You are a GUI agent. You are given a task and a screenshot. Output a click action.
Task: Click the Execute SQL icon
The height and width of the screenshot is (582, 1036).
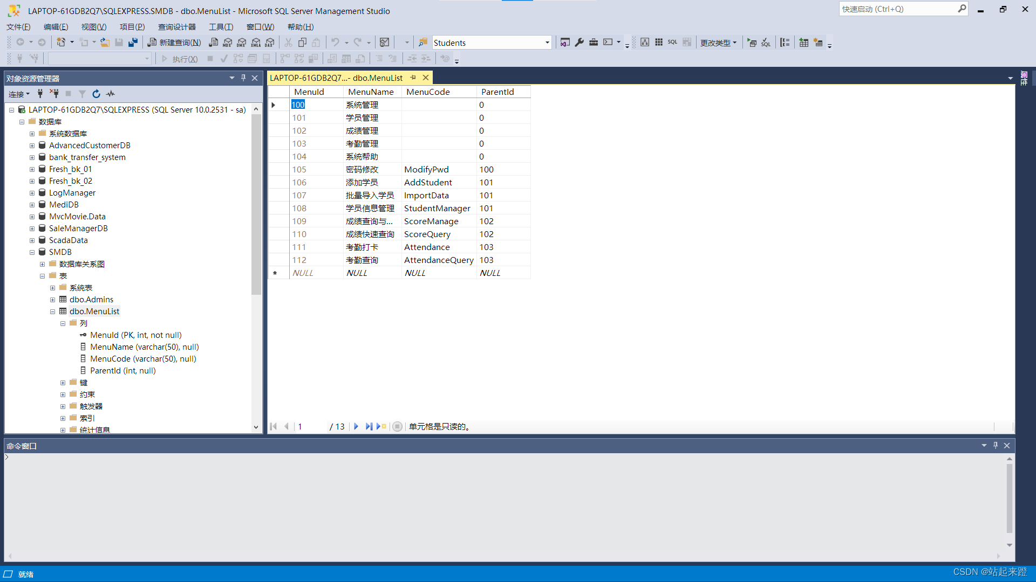pyautogui.click(x=752, y=43)
